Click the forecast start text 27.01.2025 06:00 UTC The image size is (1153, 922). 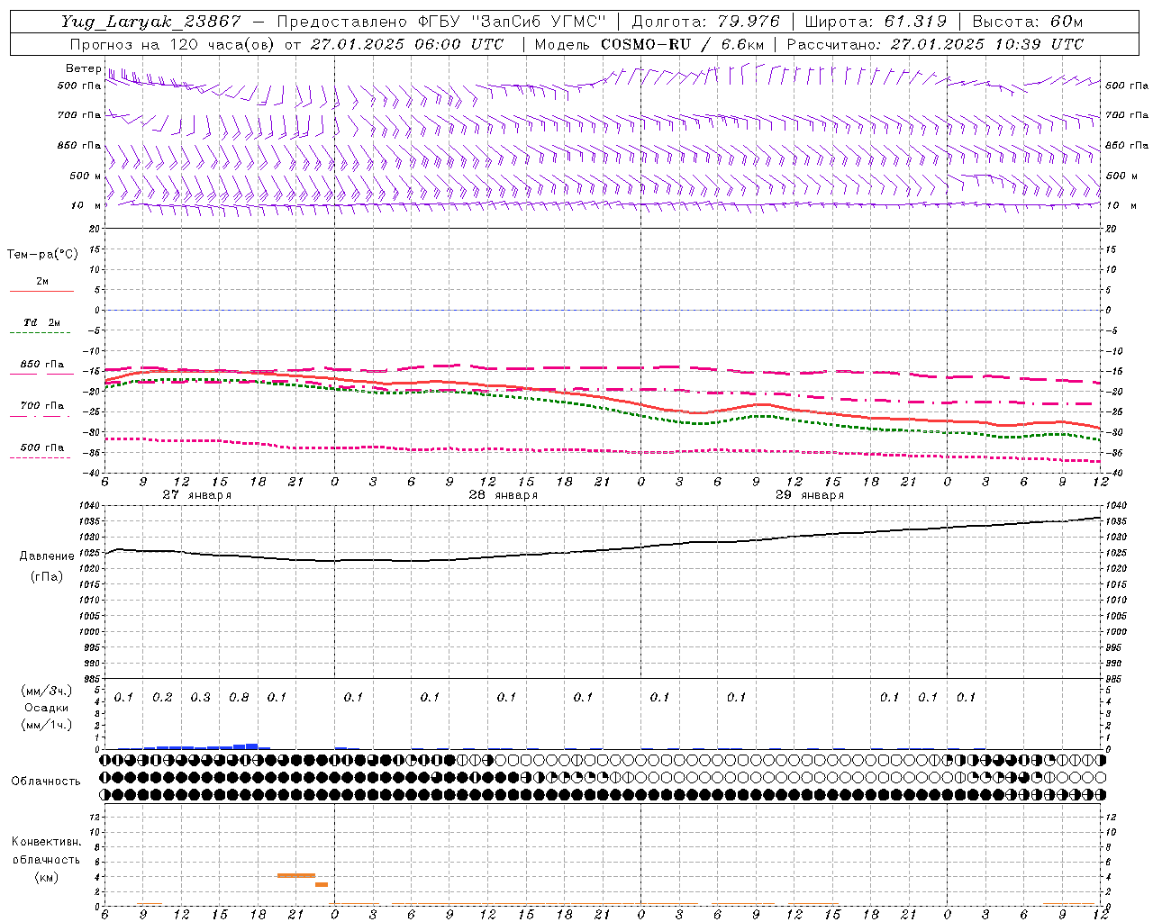pyautogui.click(x=406, y=44)
